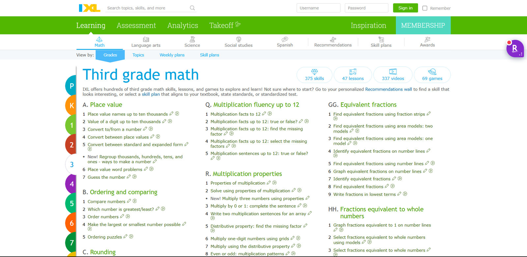Click the purple R assistant bubble
The width and height of the screenshot is (527, 257).
[x=515, y=49]
